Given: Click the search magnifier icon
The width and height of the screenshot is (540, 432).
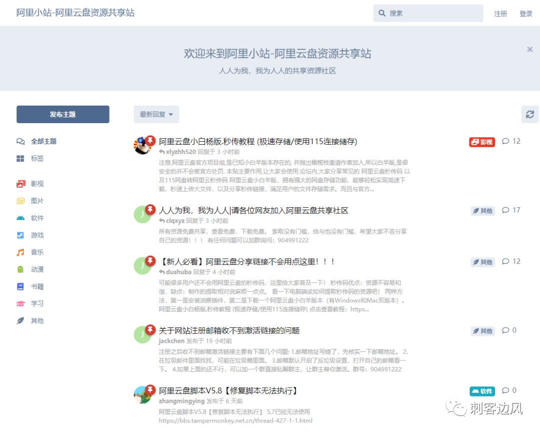Looking at the screenshot, I should (381, 13).
